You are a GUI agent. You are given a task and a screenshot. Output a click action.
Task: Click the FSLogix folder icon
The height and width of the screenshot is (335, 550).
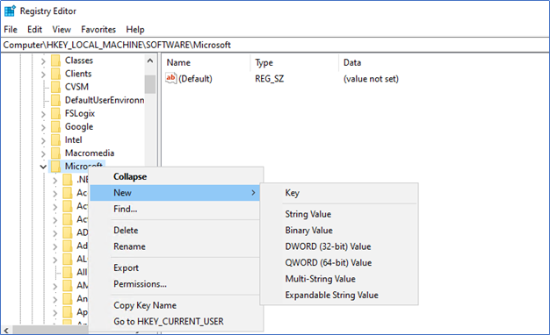point(55,113)
